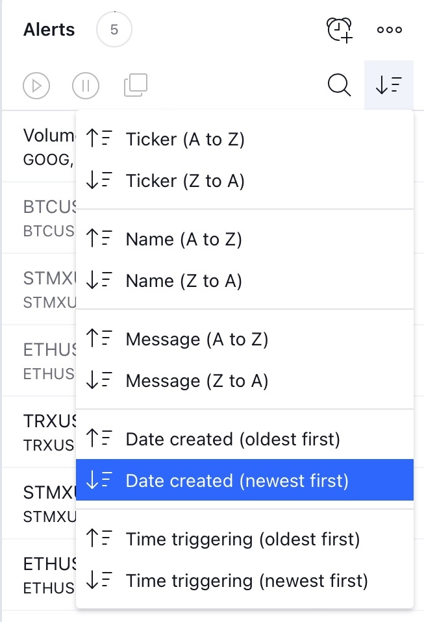Click the restart alerts play icon
The image size is (424, 622).
coord(36,86)
